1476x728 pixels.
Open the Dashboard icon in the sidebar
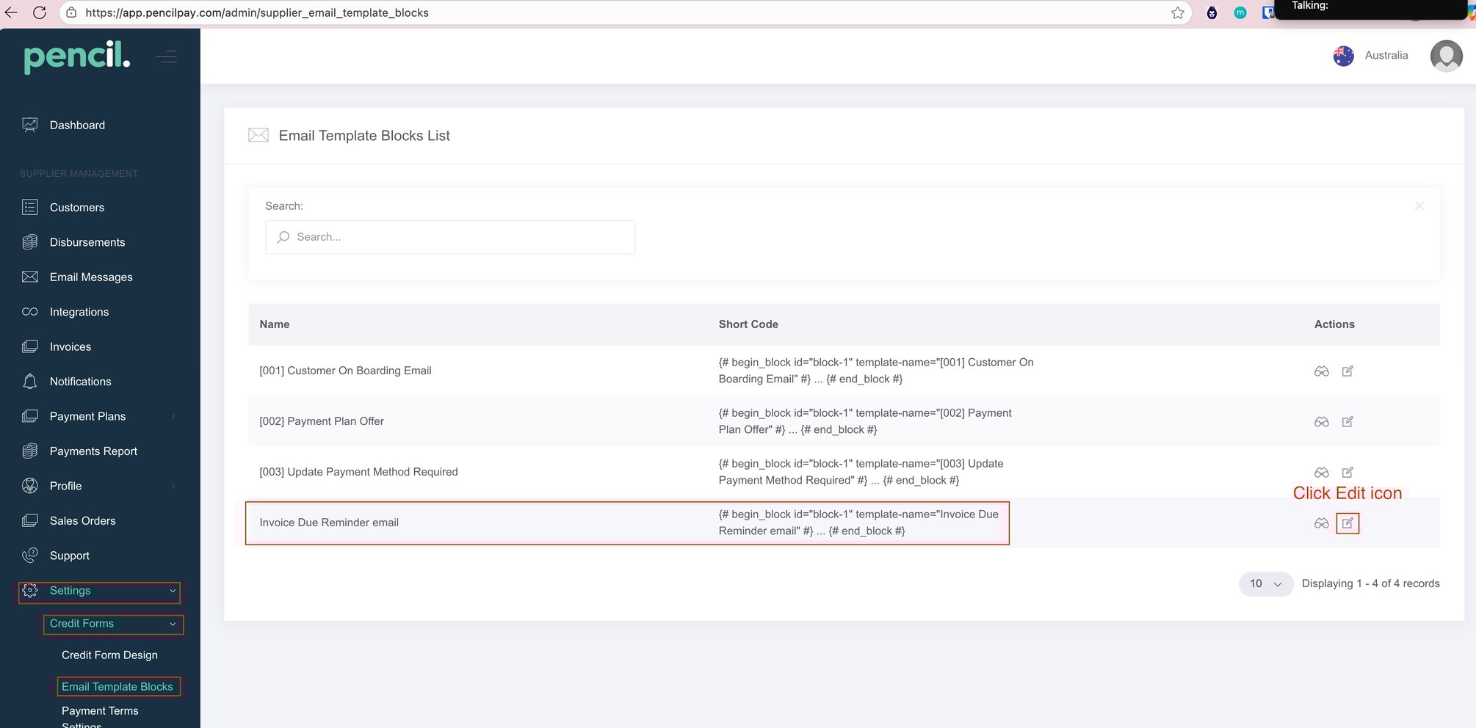click(x=29, y=125)
